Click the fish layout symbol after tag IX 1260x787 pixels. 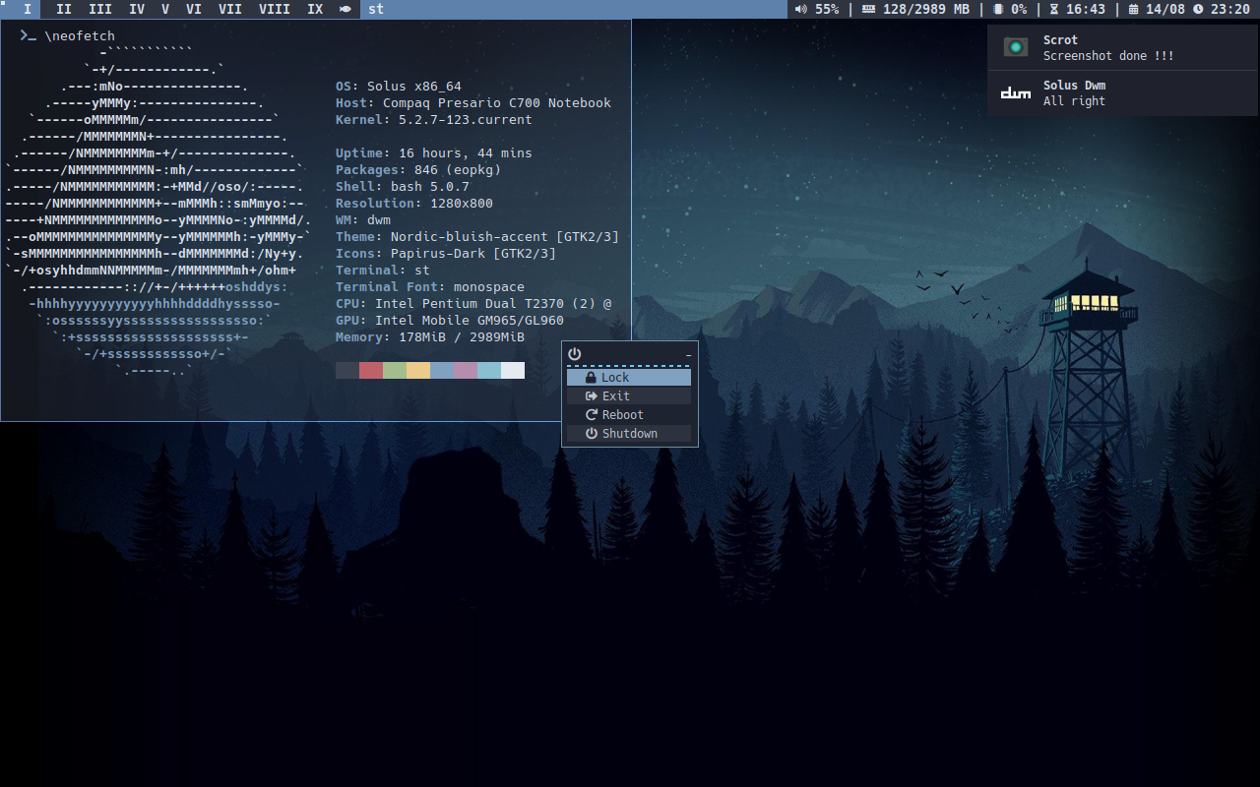click(344, 10)
